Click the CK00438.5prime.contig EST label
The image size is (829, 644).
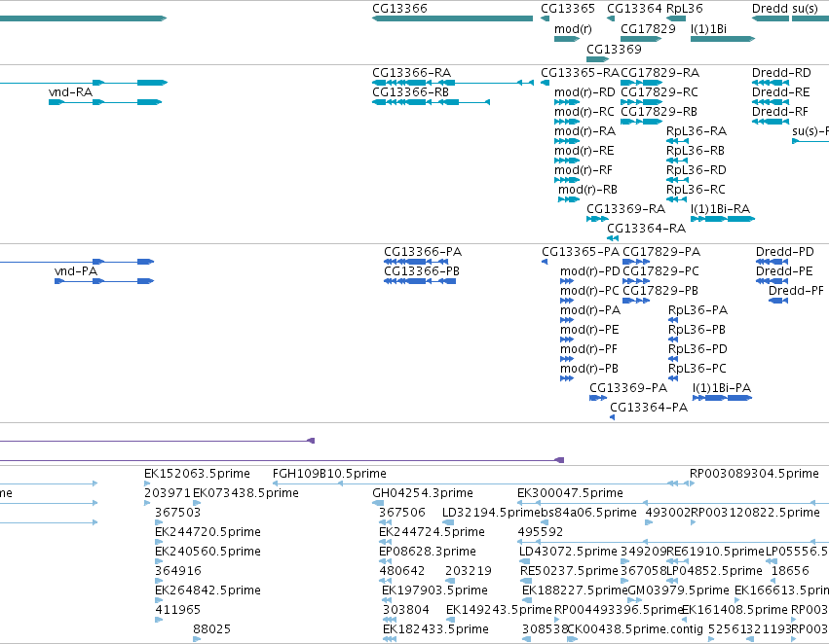point(635,629)
